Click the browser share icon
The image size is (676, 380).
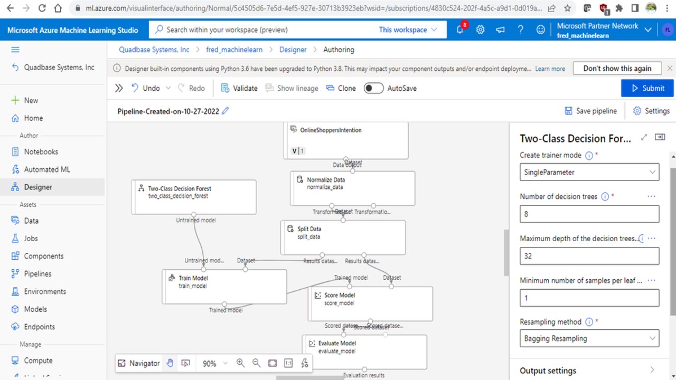(x=551, y=8)
